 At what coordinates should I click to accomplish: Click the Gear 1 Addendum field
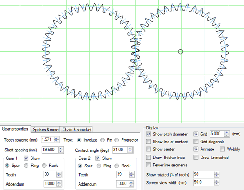(50, 184)
